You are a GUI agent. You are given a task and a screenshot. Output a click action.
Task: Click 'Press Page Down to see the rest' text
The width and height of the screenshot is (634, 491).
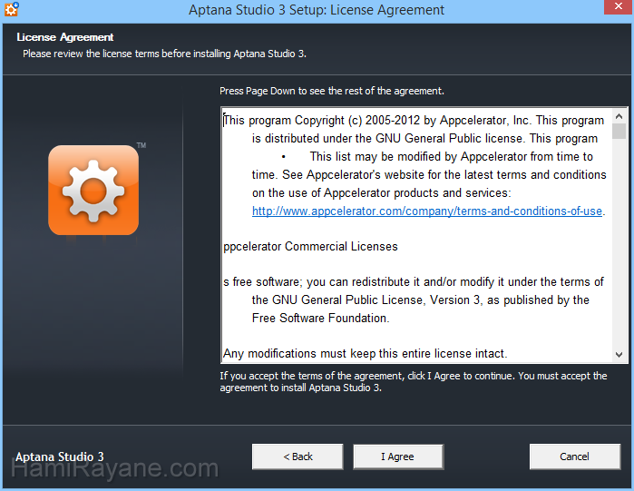click(332, 91)
